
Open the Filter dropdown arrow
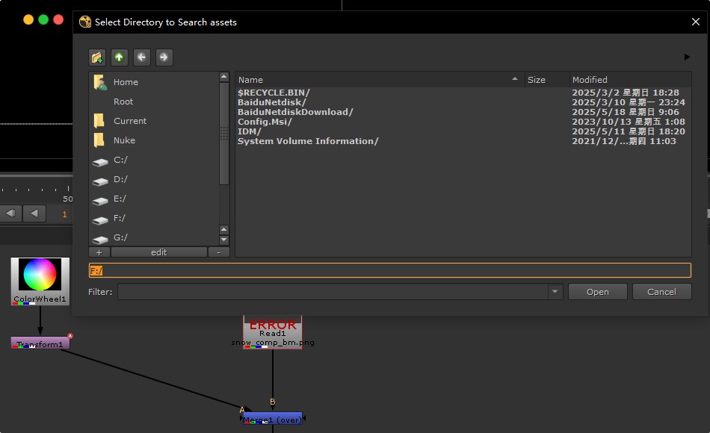pos(555,292)
